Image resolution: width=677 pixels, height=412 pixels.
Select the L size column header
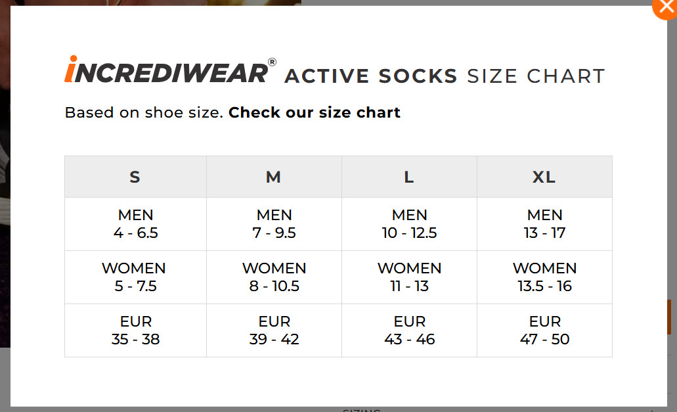coord(409,177)
